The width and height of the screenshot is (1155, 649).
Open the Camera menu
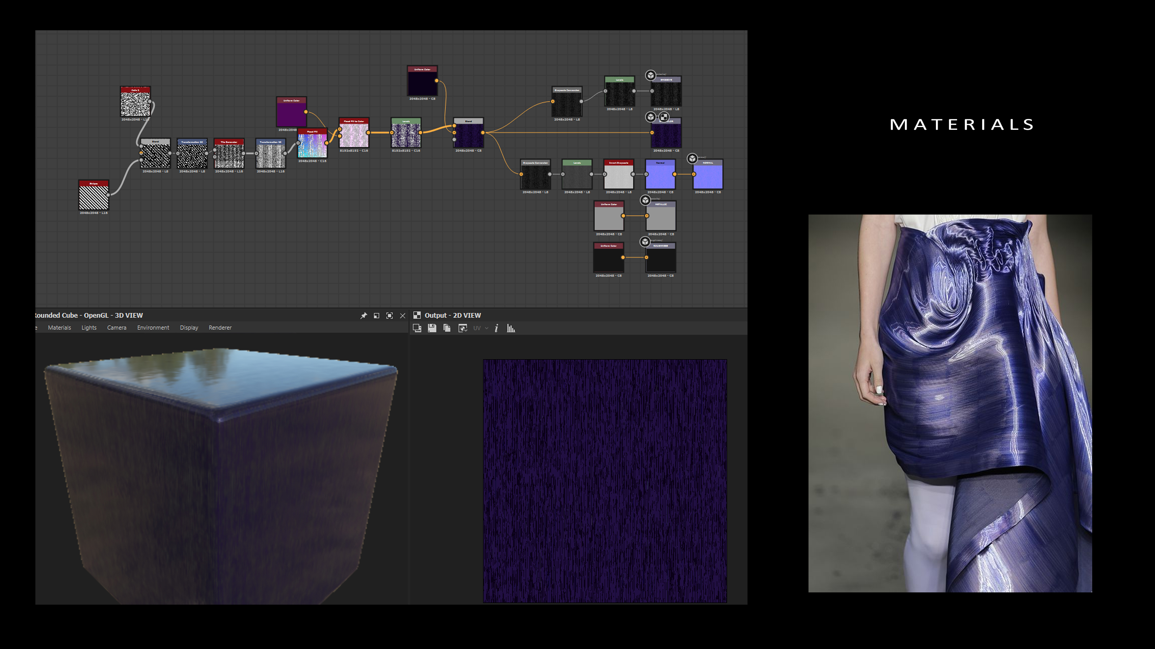[x=117, y=327]
